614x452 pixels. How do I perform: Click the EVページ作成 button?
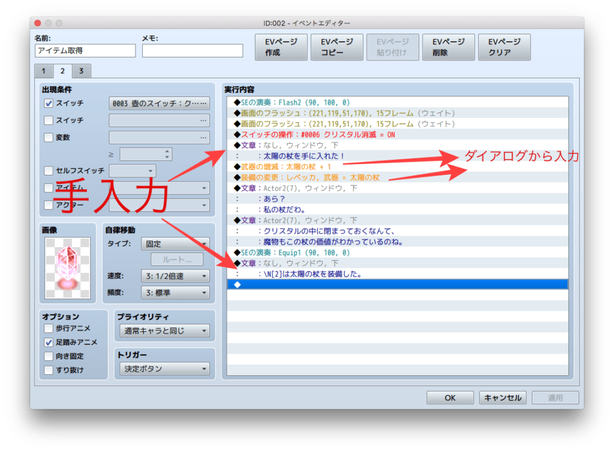tap(281, 47)
